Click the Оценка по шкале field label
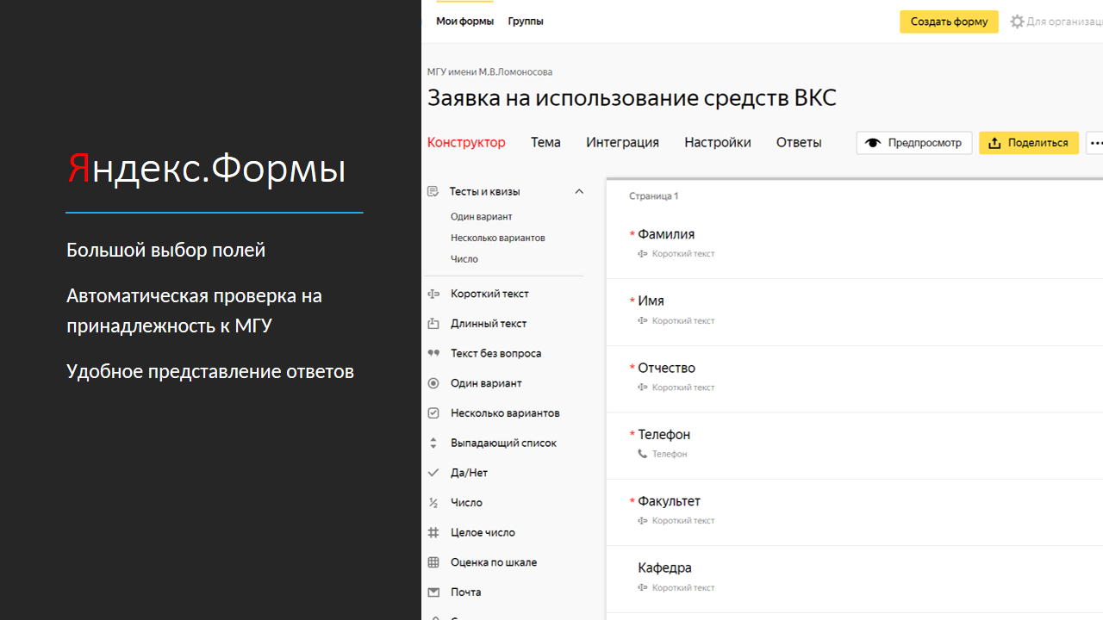This screenshot has height=620, width=1103. [x=494, y=562]
